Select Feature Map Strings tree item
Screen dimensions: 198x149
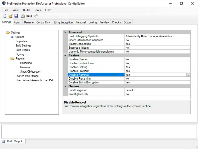(x=27, y=76)
